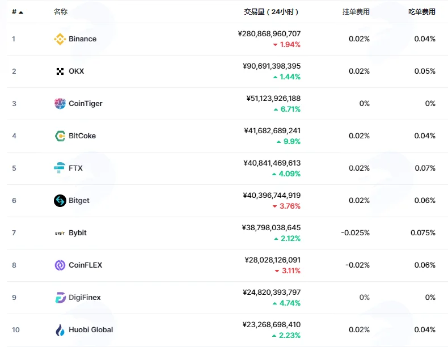The image size is (448, 347).
Task: Click the Bybit exchange name link
Action: click(x=78, y=233)
